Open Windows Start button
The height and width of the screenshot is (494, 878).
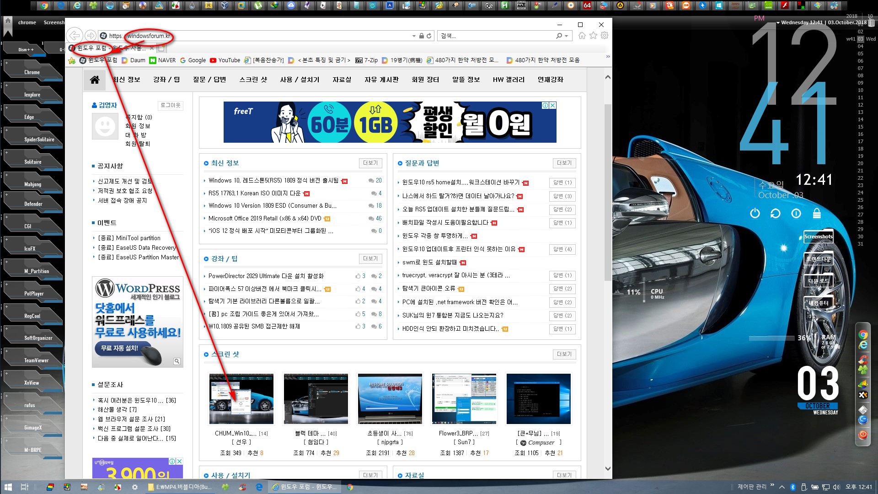(x=8, y=487)
